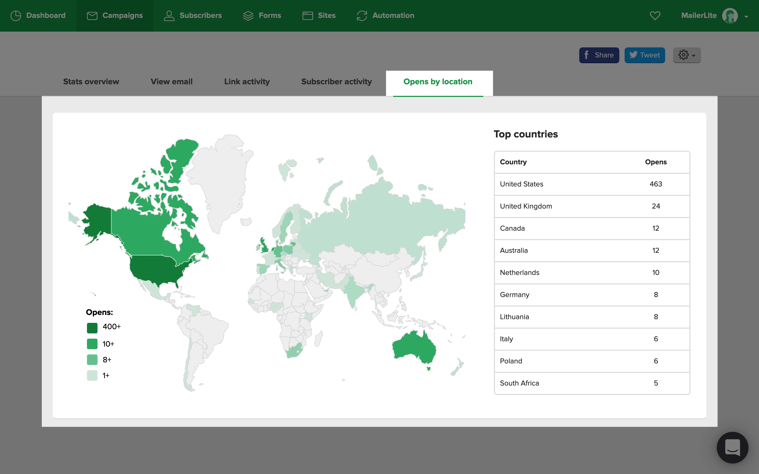Viewport: 759px width, 474px height.
Task: Go to the Subscriber activity tab
Action: [336, 82]
